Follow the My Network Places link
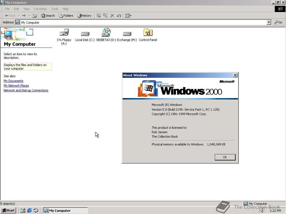286x214 pixels. pyautogui.click(x=16, y=86)
